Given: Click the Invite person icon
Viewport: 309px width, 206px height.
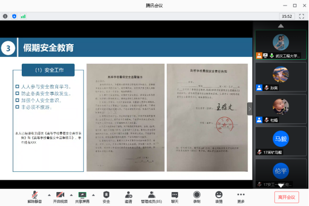Looking at the screenshot, I should (x=128, y=197).
